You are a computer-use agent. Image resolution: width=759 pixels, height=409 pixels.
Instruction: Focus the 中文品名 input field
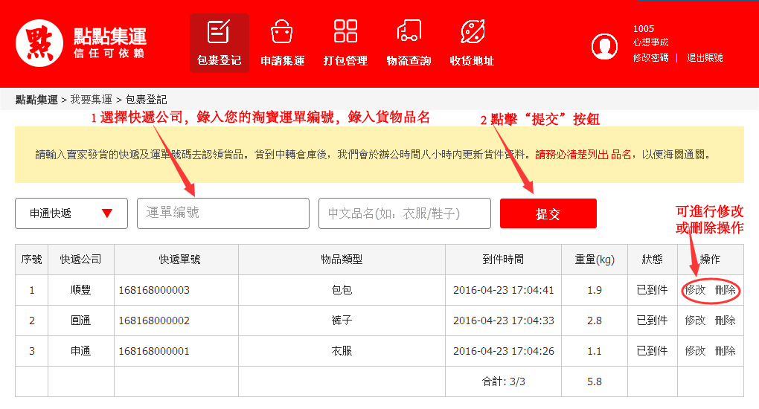click(405, 213)
